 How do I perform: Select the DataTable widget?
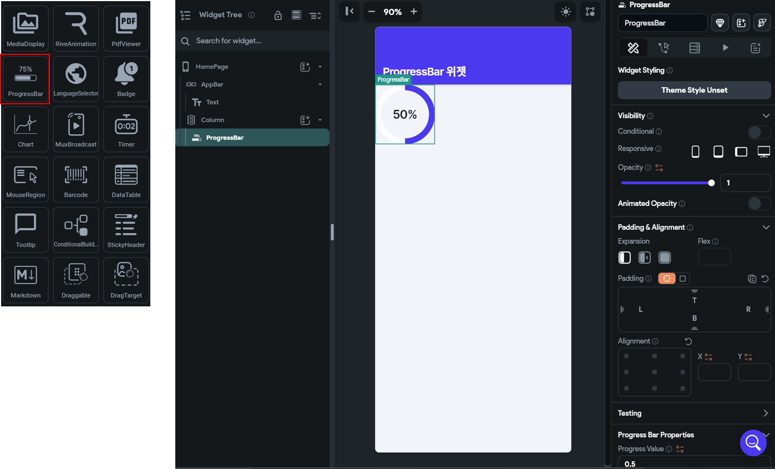126,180
